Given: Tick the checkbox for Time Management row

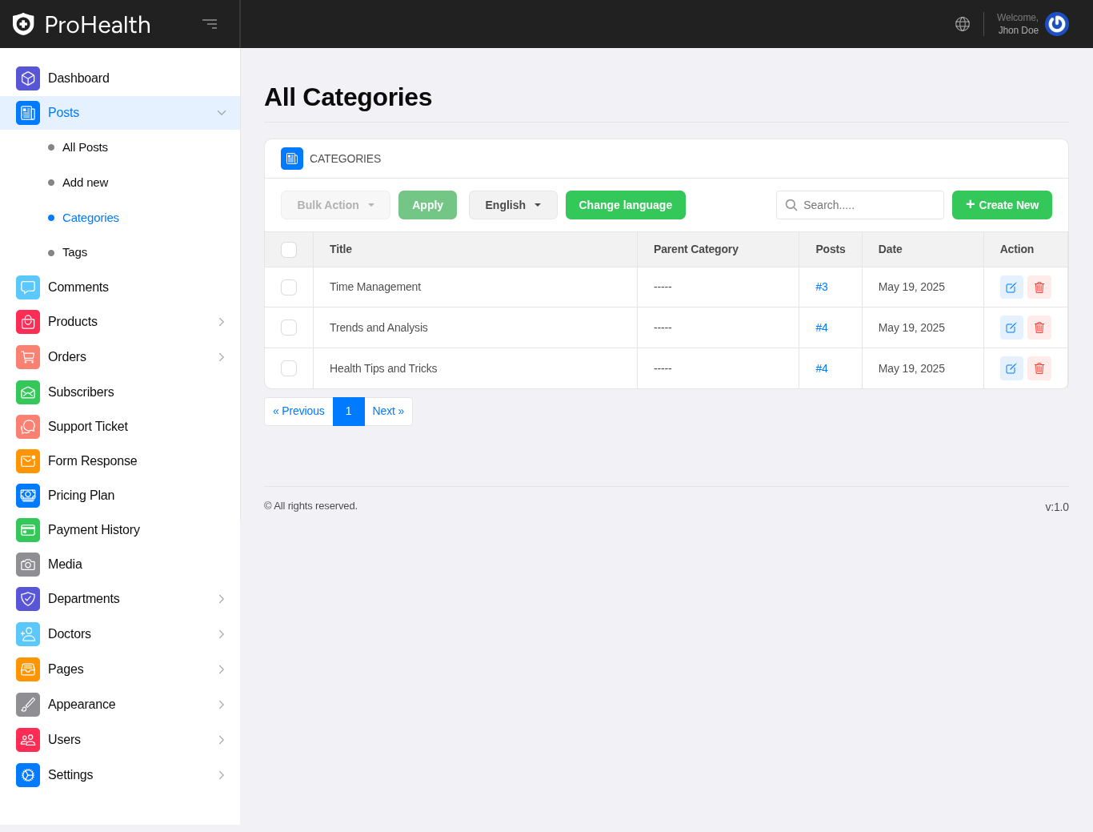Looking at the screenshot, I should point(289,287).
